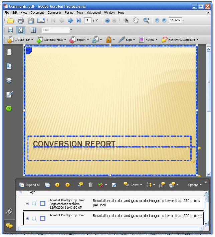The width and height of the screenshot is (215, 237).
Task: Collapse the Page 1 comments group
Action: click(20, 192)
